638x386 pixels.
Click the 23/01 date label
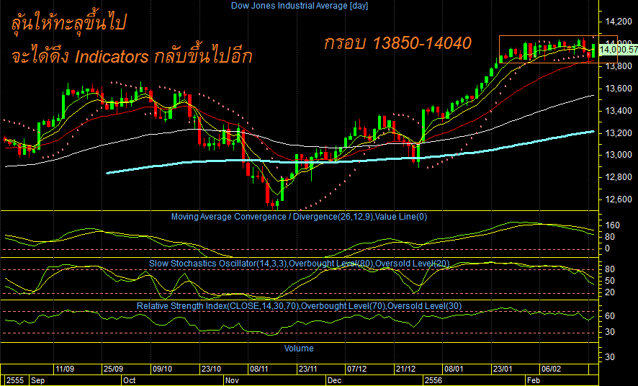click(x=503, y=369)
